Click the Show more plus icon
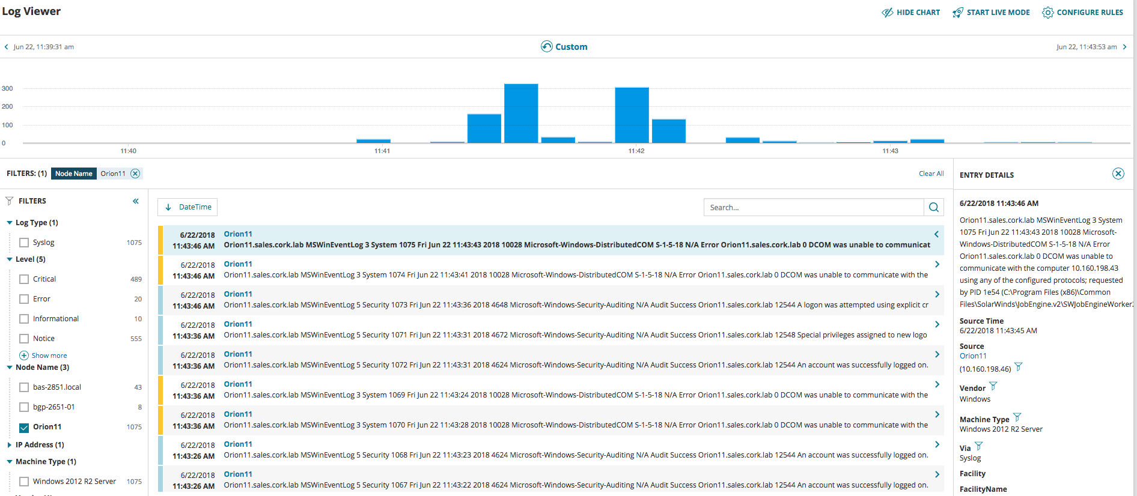This screenshot has height=496, width=1137. point(24,355)
